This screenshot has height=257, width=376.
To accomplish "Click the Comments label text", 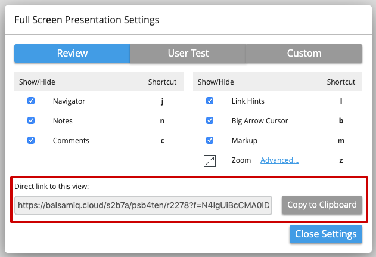I will [71, 141].
